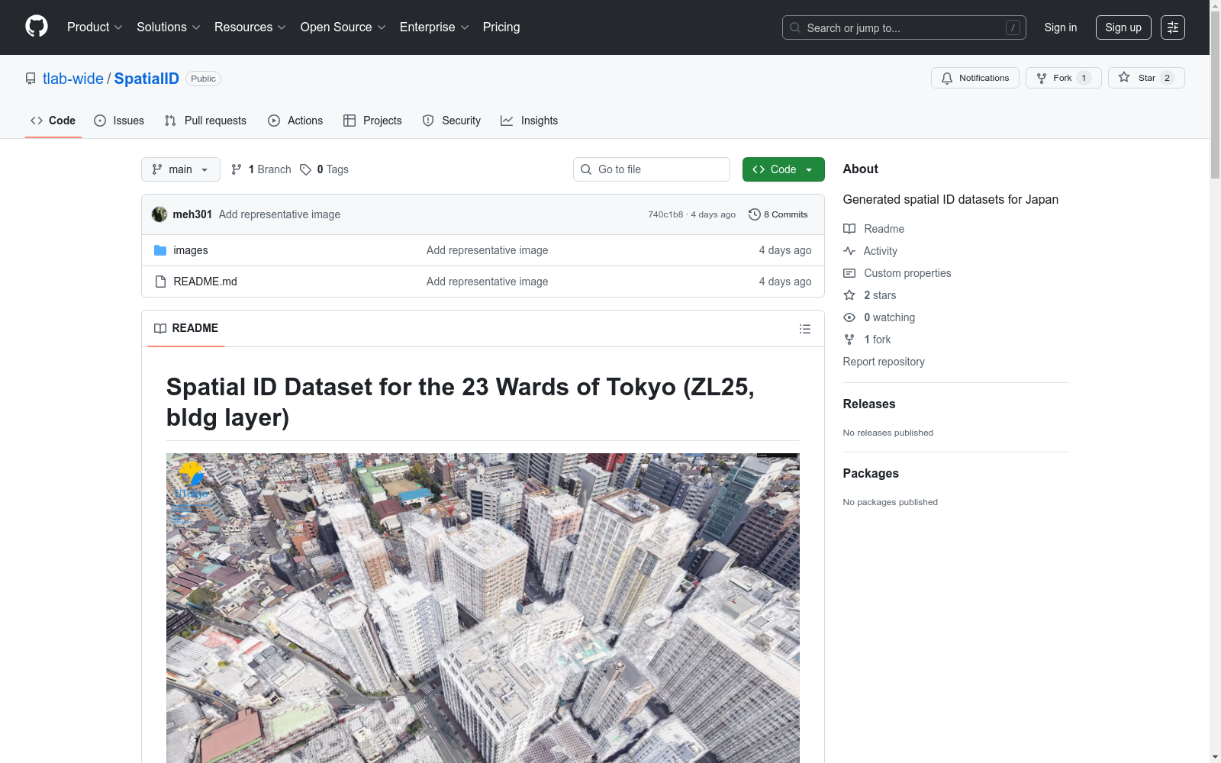This screenshot has width=1221, height=763.
Task: Open the latest commit message link
Action: click(x=279, y=214)
